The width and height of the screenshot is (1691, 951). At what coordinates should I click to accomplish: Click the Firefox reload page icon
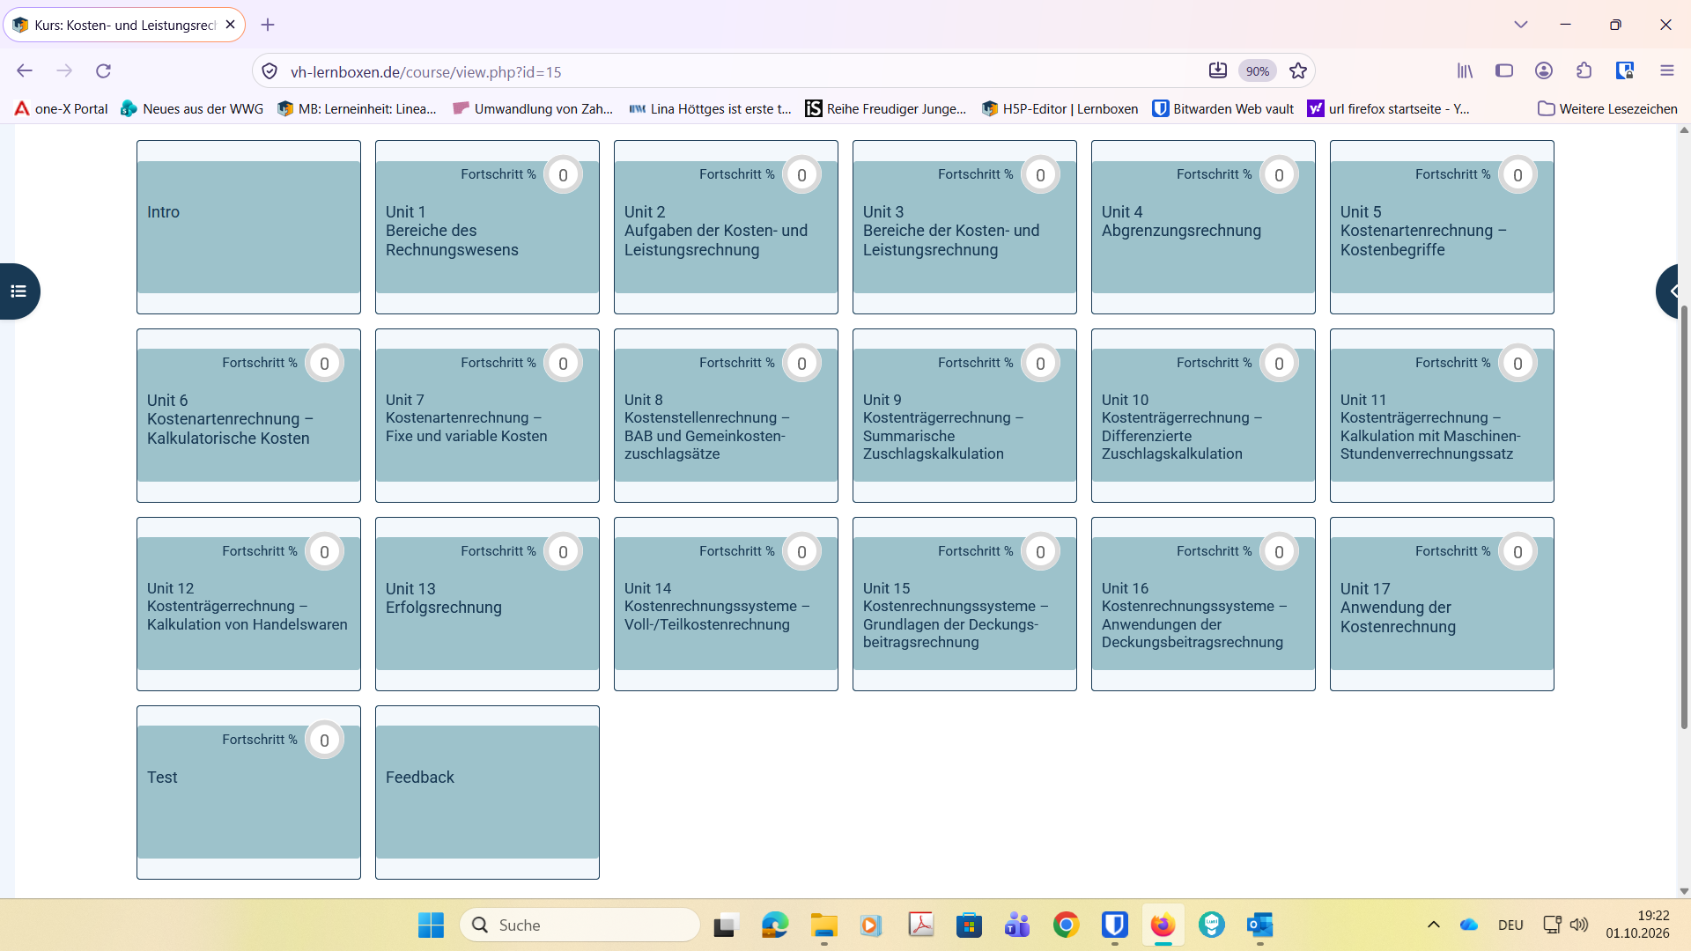pyautogui.click(x=103, y=71)
